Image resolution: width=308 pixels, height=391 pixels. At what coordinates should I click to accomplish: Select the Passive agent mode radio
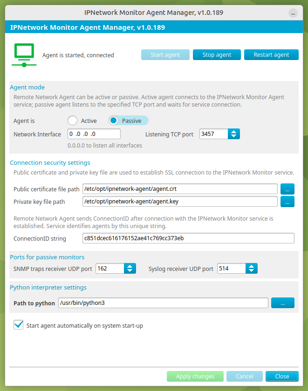[x=114, y=121]
